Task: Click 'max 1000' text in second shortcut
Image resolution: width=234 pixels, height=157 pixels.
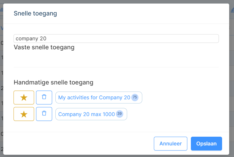Action: [103, 114]
